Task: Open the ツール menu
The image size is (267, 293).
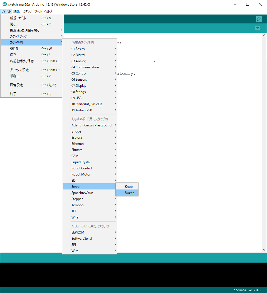Action: tap(38, 11)
